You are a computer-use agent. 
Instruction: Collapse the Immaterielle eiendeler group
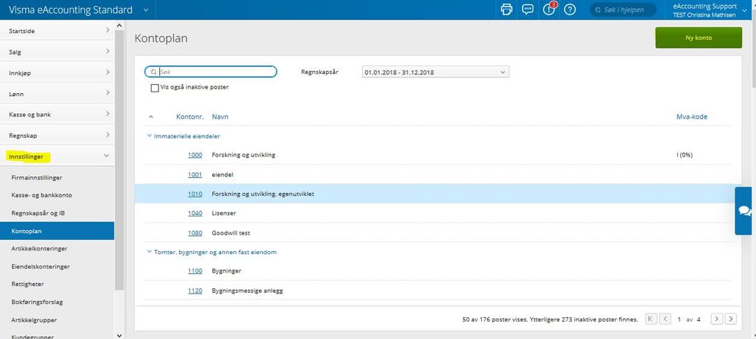[x=149, y=136]
